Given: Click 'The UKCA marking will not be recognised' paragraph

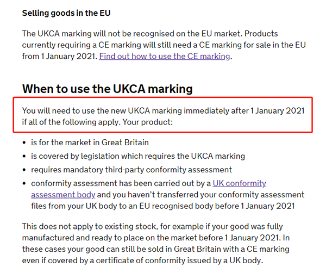Looking at the screenshot, I should [164, 45].
